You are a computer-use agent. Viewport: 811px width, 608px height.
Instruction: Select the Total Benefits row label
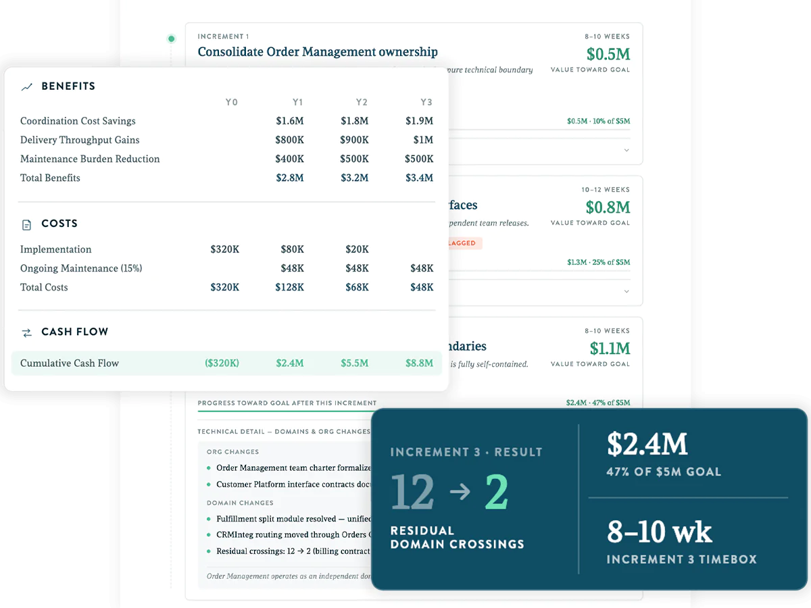(x=50, y=178)
